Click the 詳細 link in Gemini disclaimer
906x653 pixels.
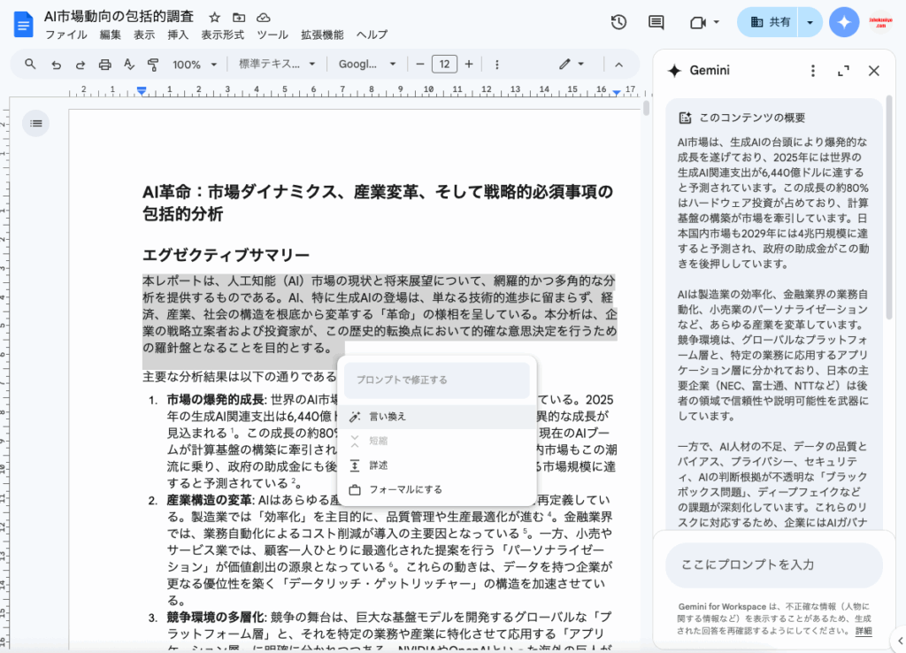[863, 631]
